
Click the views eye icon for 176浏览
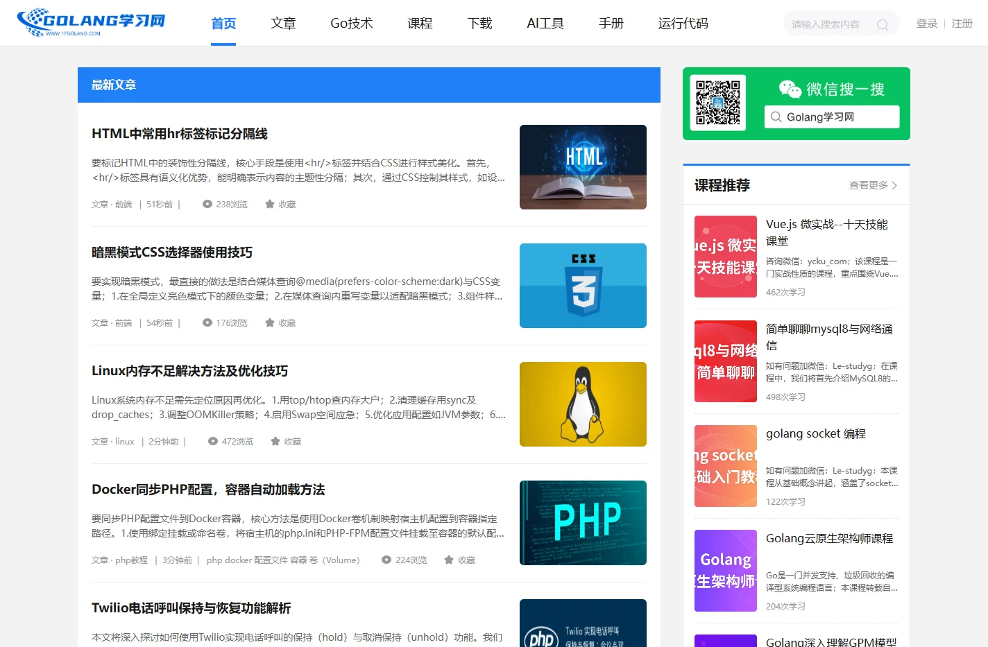tap(207, 322)
